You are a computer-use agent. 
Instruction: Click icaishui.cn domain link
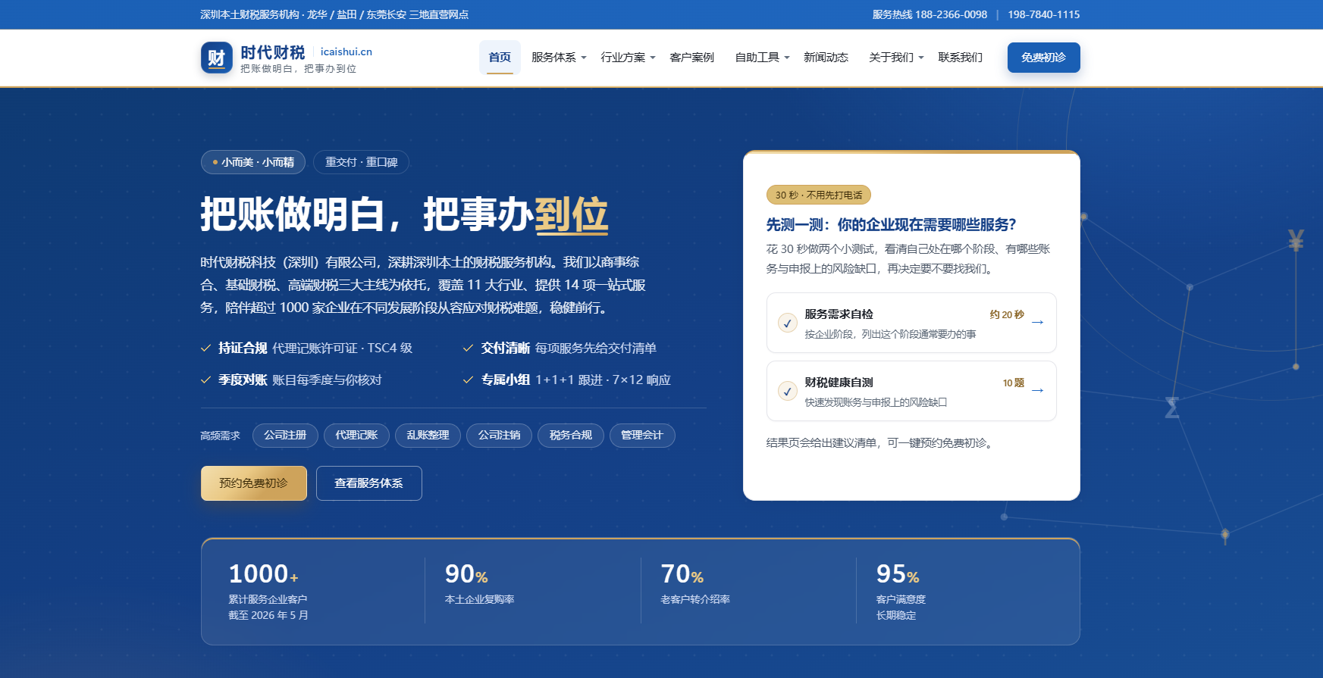click(x=346, y=52)
